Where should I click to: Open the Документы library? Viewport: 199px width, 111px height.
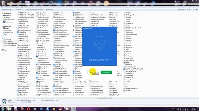(8, 31)
